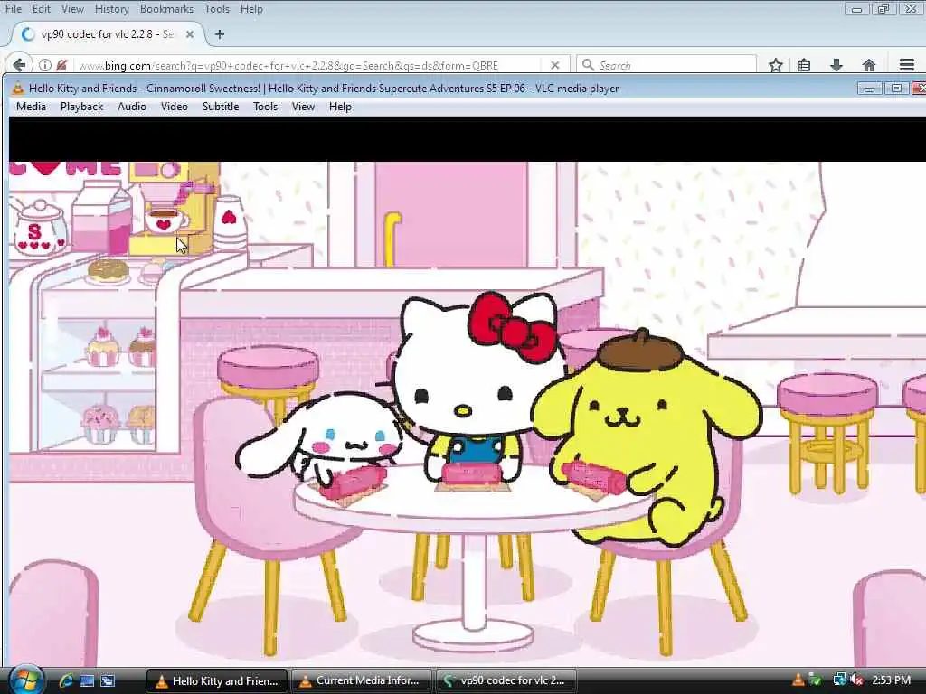Switch to Current Media Information taskbar button
Image resolution: width=926 pixels, height=694 pixels.
coord(362,680)
